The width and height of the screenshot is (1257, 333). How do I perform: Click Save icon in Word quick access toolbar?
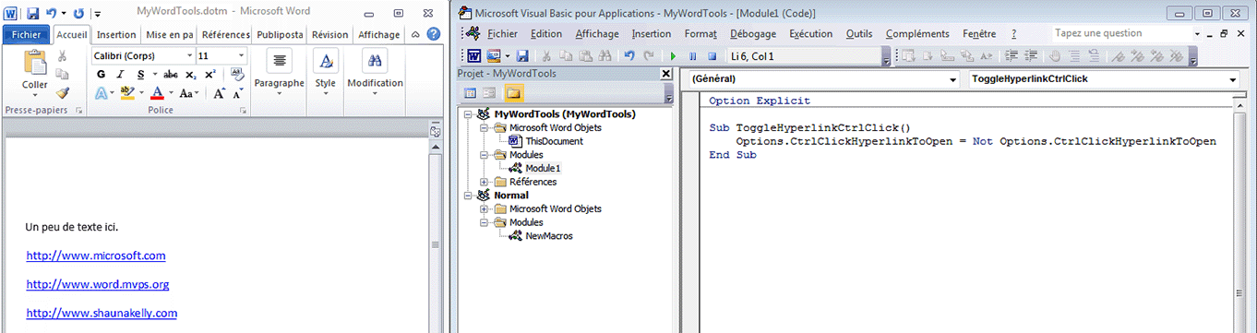(32, 13)
